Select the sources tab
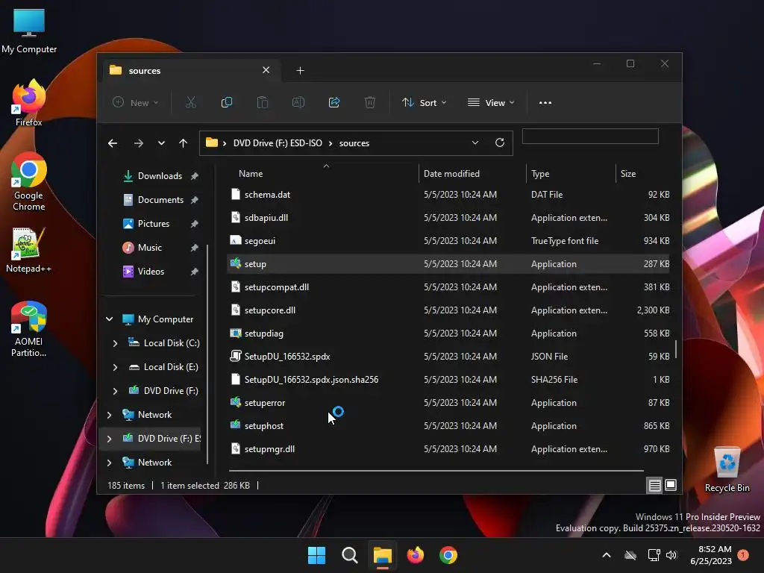This screenshot has height=573, width=764. [190, 71]
